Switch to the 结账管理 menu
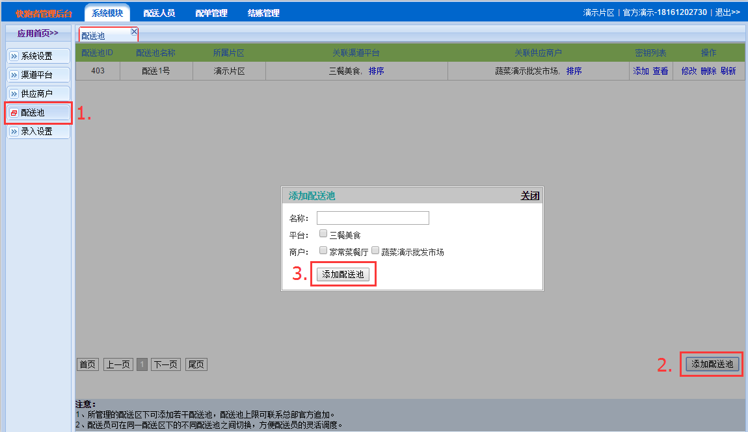Viewport: 748px width, 432px height. pos(263,13)
